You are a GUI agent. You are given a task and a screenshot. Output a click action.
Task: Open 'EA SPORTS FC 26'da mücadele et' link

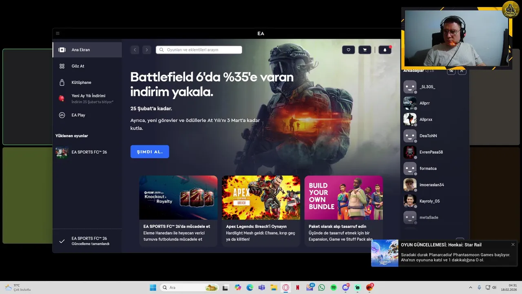177,226
